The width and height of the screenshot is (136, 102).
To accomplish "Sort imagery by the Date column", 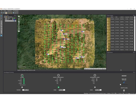I will (x=116, y=17).
